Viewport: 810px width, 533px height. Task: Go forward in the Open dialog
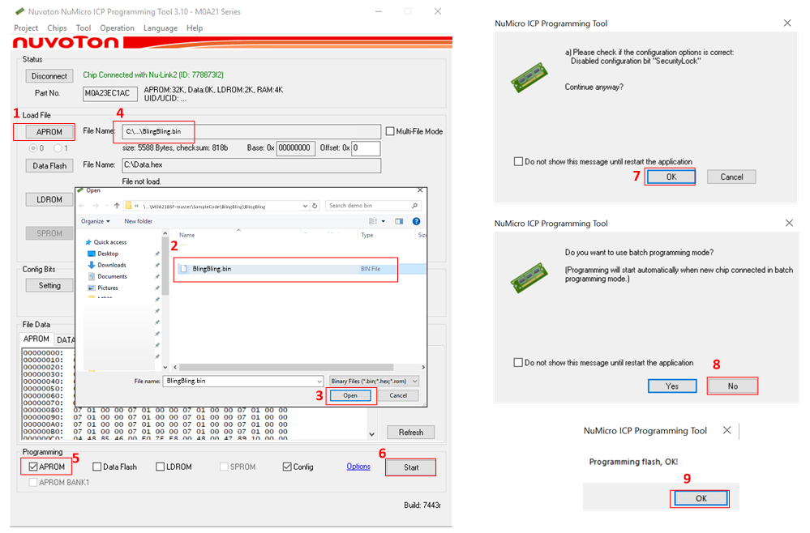coord(96,206)
